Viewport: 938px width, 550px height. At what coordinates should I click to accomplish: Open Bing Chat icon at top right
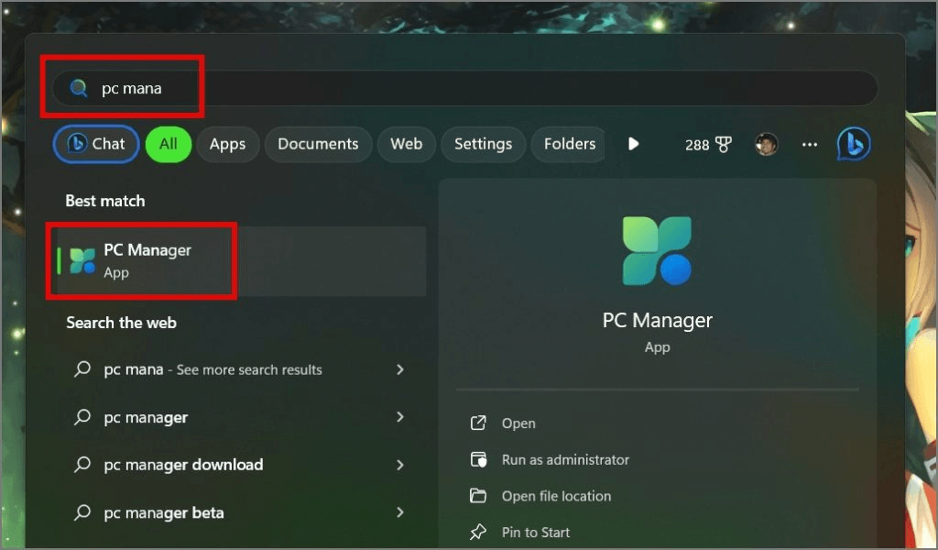pos(854,144)
